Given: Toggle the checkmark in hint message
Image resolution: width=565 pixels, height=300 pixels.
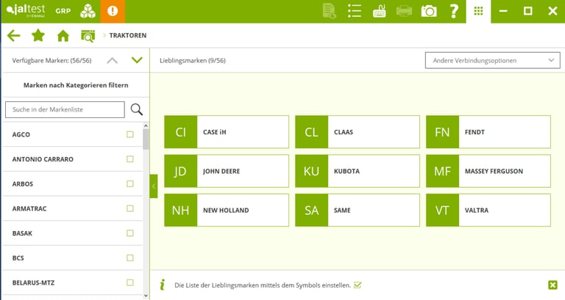Looking at the screenshot, I should point(358,285).
